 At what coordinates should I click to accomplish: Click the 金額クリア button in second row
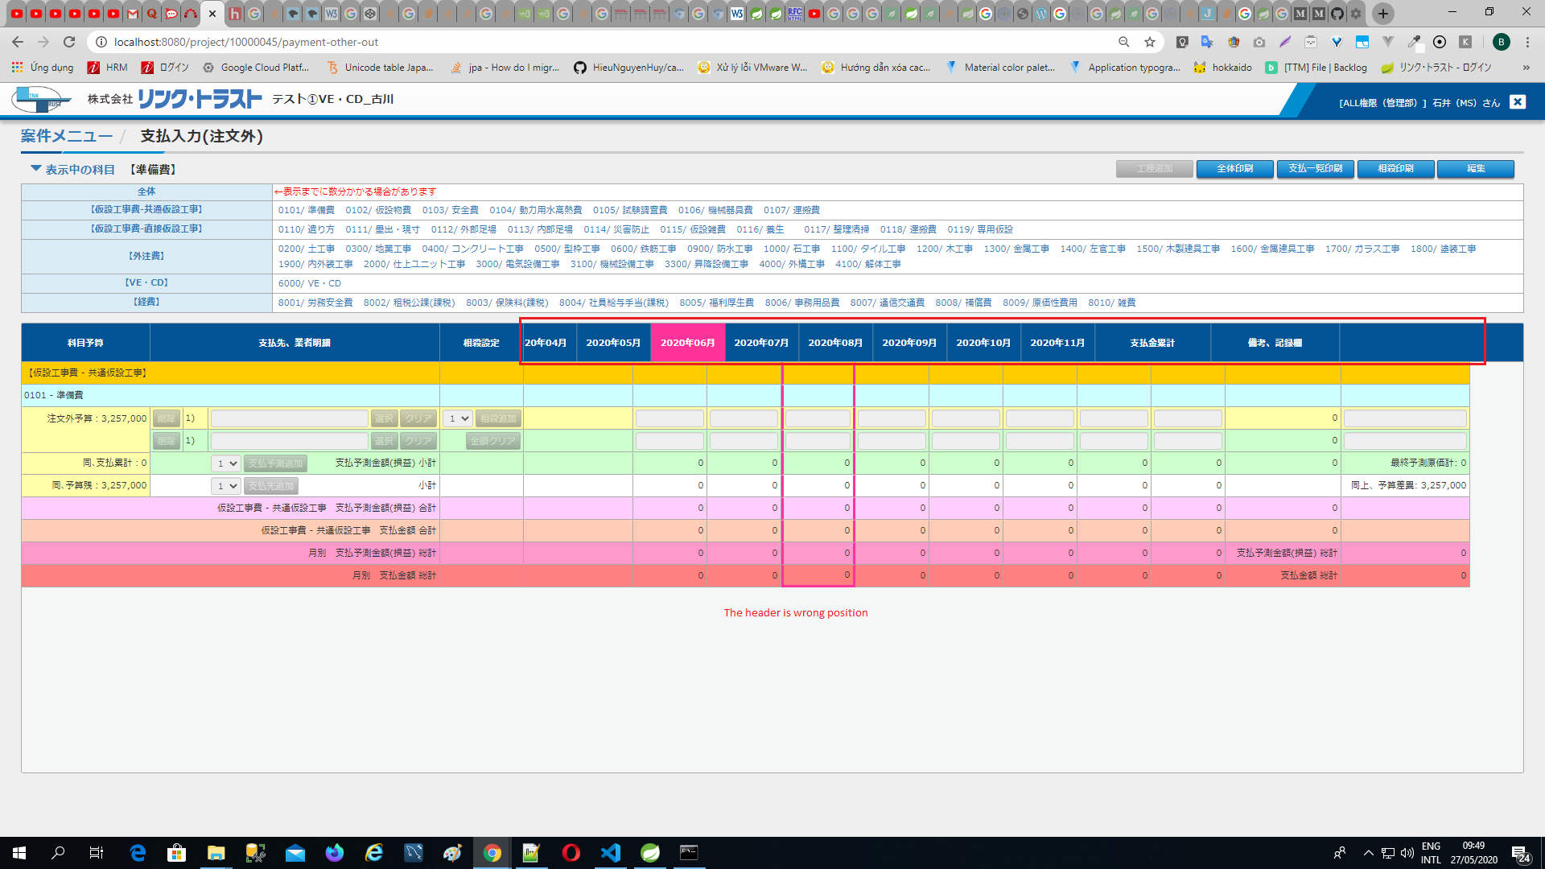click(x=492, y=441)
